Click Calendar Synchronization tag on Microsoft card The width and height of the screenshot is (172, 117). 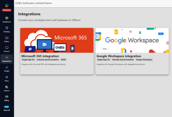[x=48, y=60]
